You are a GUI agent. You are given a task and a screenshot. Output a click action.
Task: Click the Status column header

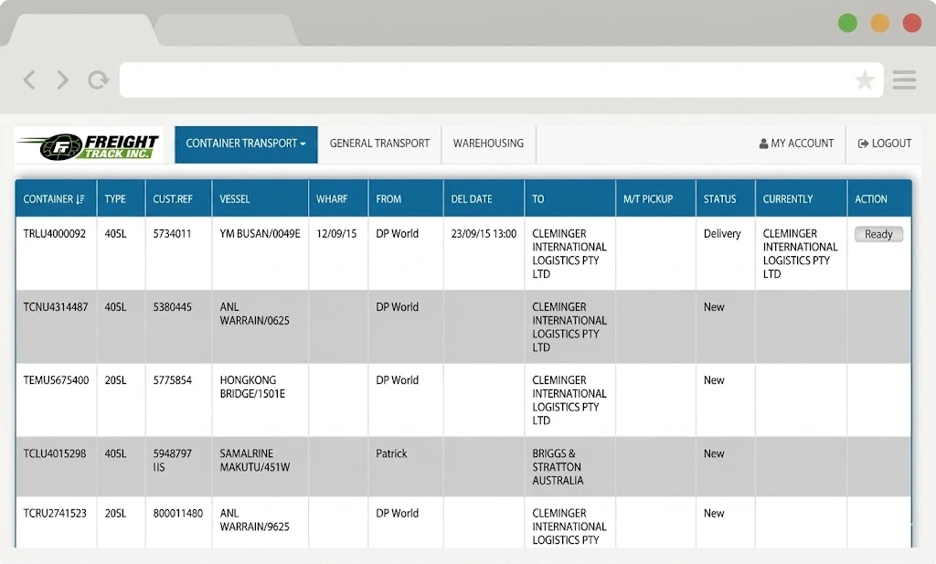[725, 198]
